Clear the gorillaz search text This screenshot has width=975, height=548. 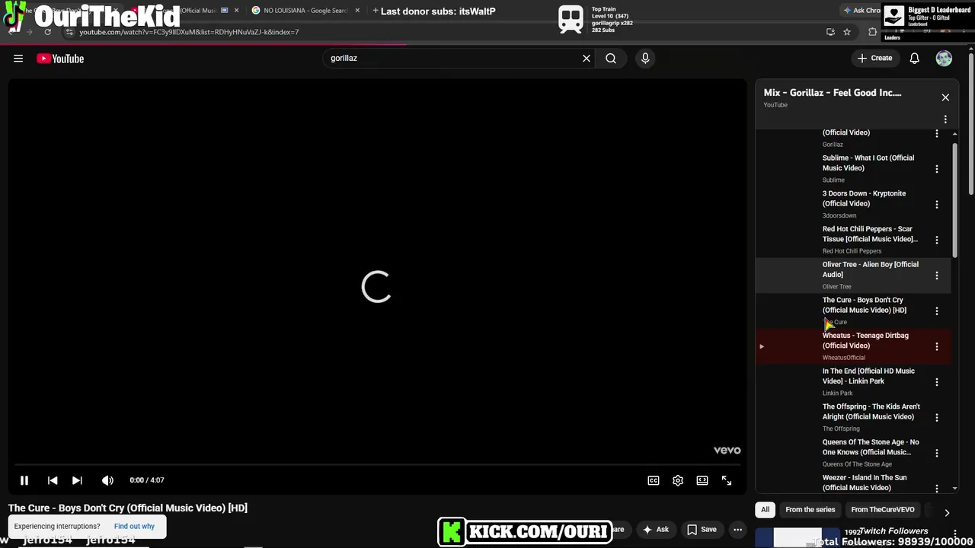coord(587,58)
